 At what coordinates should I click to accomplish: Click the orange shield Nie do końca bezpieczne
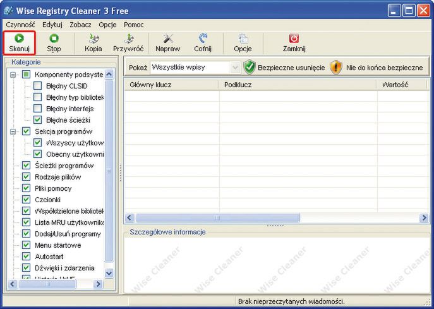point(335,68)
